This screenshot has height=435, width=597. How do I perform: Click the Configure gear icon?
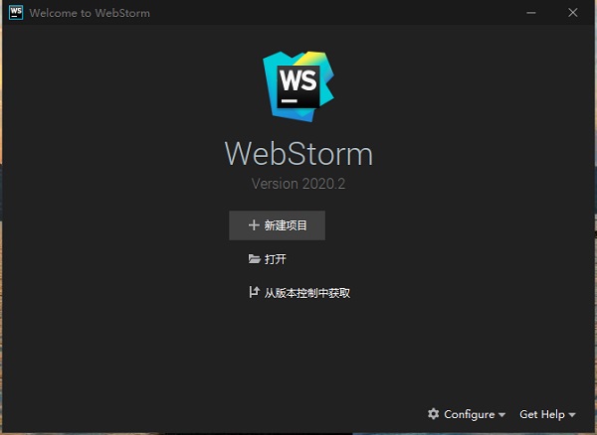pos(433,414)
